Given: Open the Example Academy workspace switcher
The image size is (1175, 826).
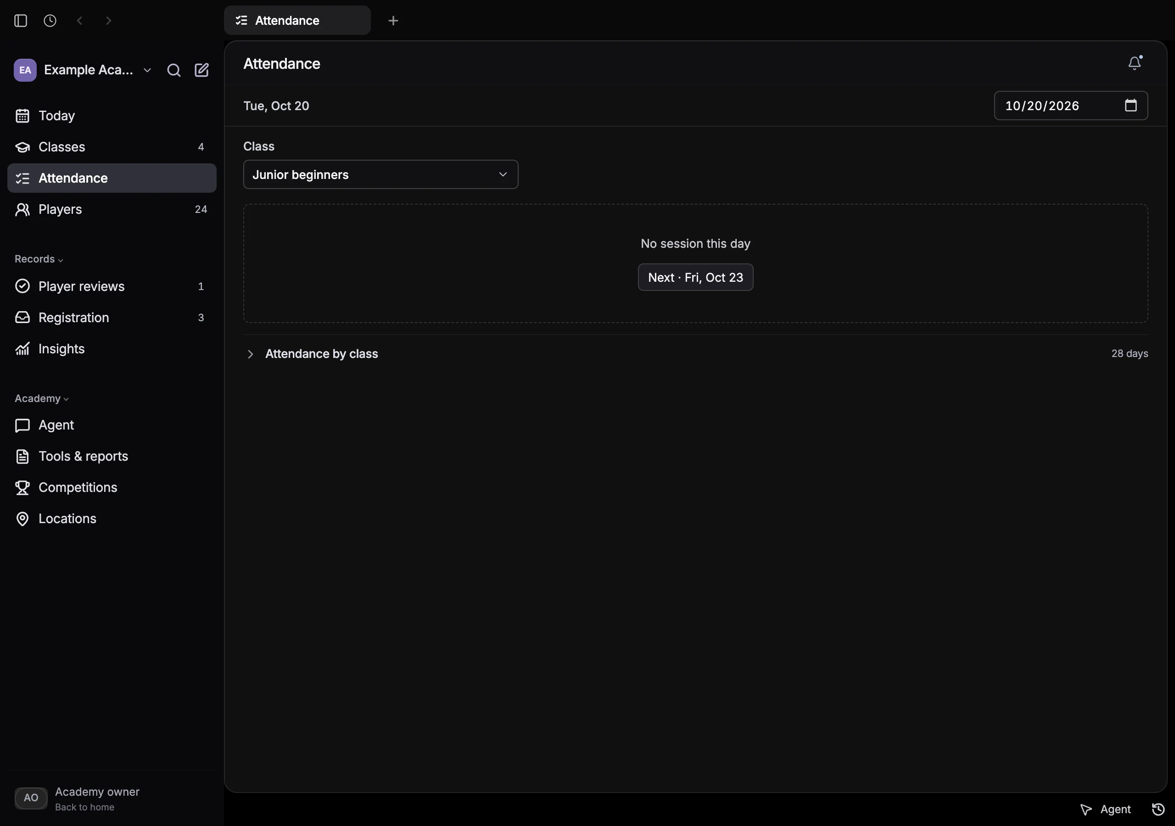Looking at the screenshot, I should pyautogui.click(x=83, y=70).
